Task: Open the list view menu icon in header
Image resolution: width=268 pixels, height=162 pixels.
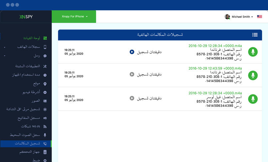Action: pyautogui.click(x=255, y=35)
